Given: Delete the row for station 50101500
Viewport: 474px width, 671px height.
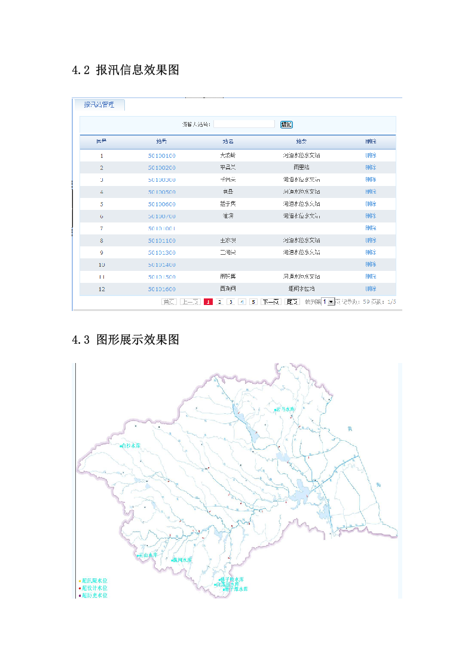Looking at the screenshot, I should tap(371, 276).
